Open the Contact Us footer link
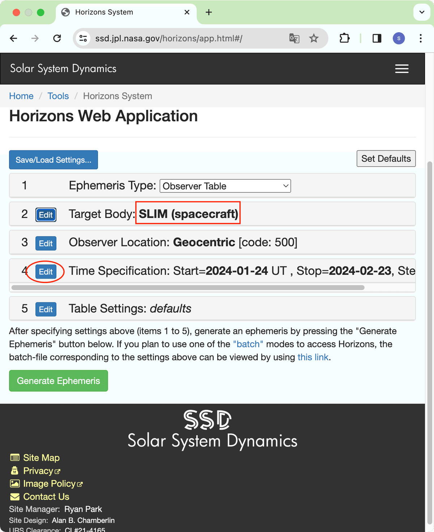The height and width of the screenshot is (532, 434). pyautogui.click(x=46, y=497)
